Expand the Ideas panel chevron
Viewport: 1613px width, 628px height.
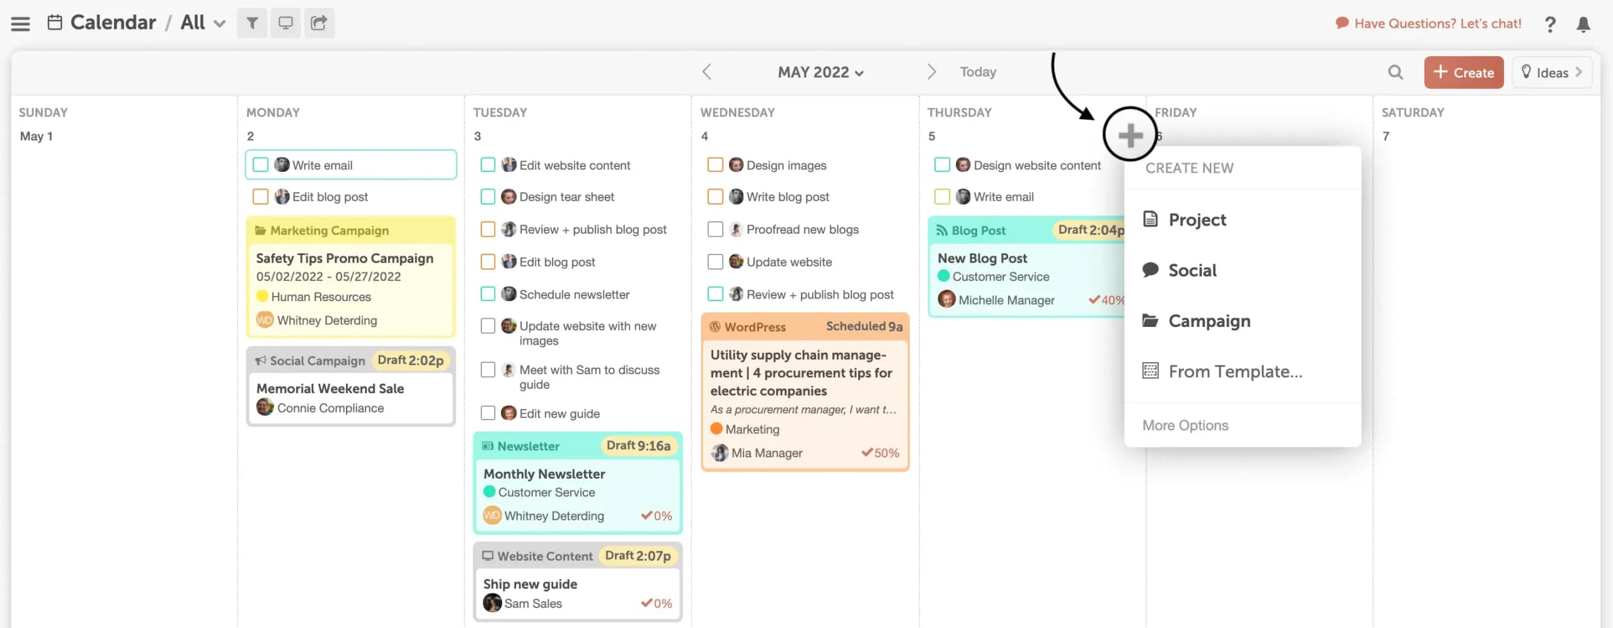(x=1579, y=72)
